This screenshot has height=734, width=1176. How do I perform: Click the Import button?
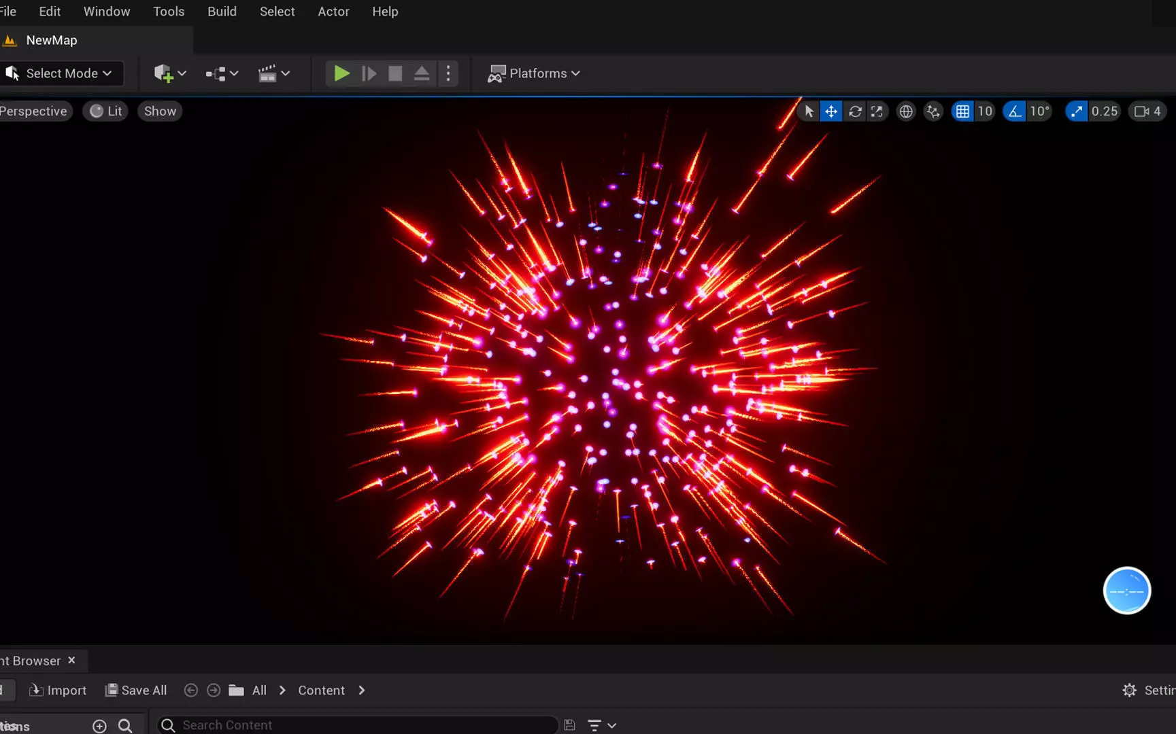pos(58,691)
